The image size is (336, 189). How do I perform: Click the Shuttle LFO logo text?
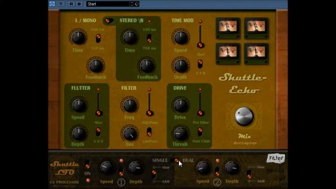tap(65, 168)
